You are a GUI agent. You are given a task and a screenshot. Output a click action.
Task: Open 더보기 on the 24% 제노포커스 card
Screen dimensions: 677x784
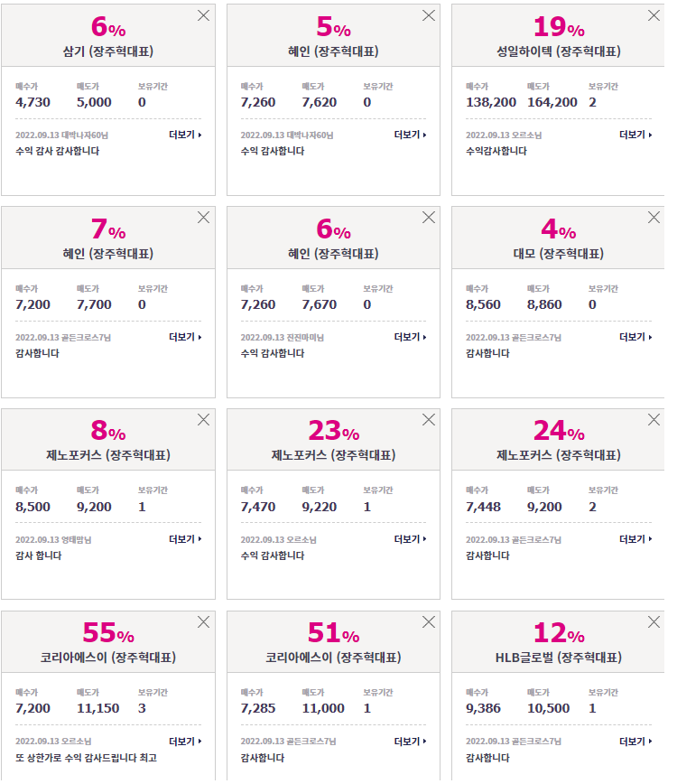[635, 539]
